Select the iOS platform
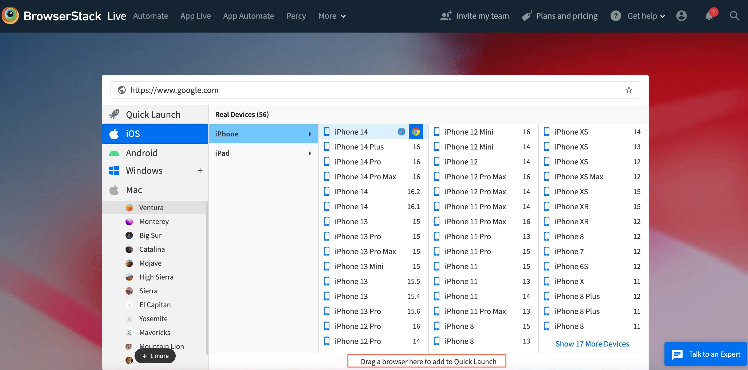Image resolution: width=748 pixels, height=370 pixels. [155, 133]
